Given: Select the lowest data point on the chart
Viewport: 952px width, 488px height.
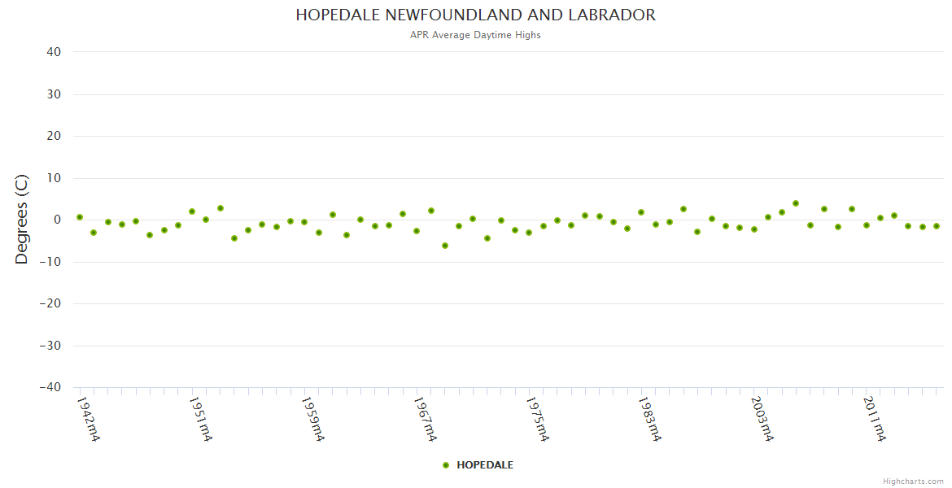Looking at the screenshot, I should click(445, 246).
